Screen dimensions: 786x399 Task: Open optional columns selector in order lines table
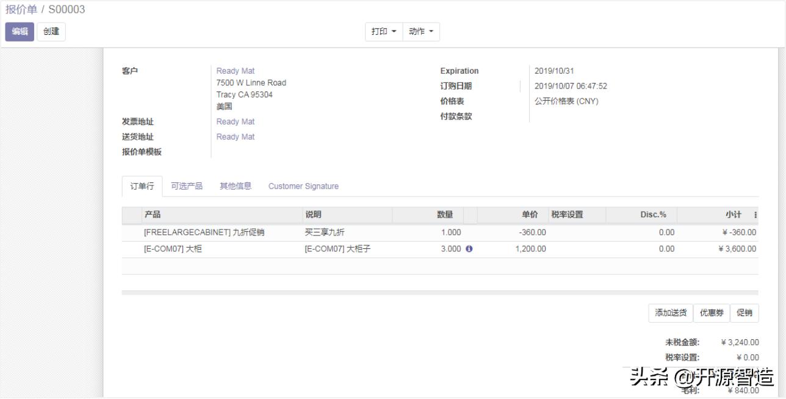coord(754,215)
